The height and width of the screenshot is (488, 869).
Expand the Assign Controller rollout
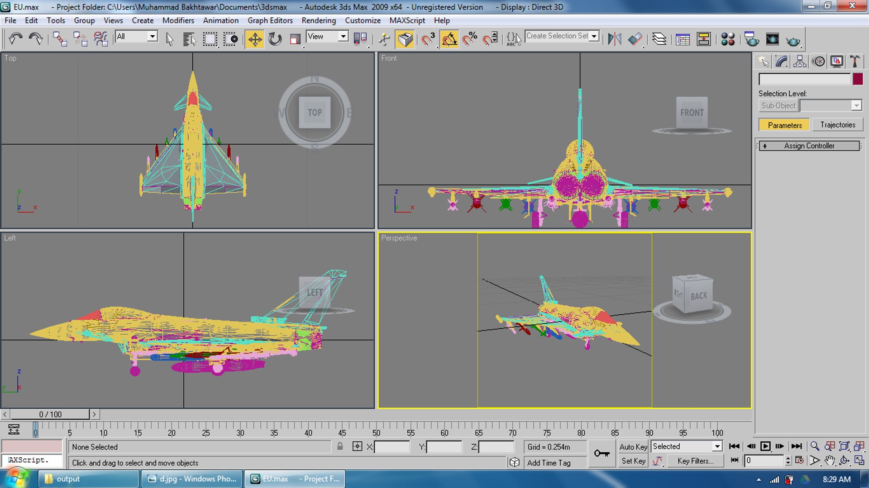coord(809,146)
